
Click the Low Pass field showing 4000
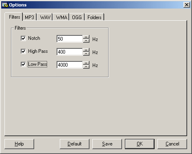click(70, 65)
